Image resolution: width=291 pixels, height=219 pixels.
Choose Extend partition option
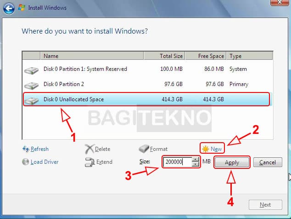click(104, 162)
